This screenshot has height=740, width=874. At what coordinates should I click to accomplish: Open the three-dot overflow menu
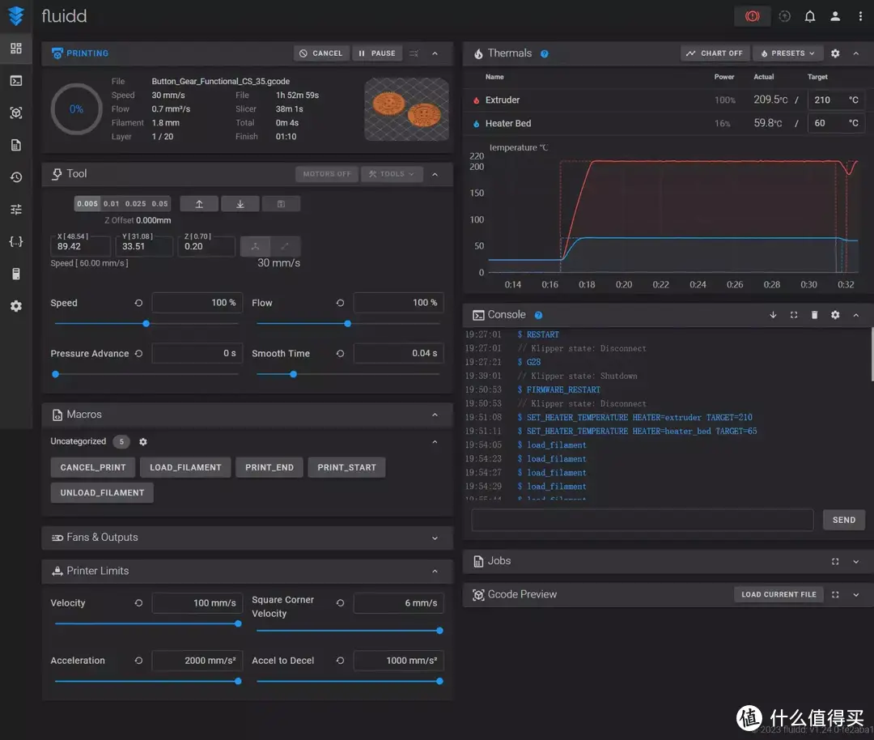pyautogui.click(x=859, y=16)
